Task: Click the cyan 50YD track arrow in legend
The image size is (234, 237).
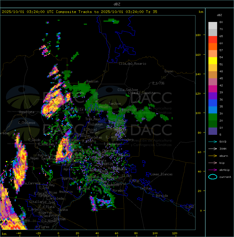Action: (x=213, y=142)
